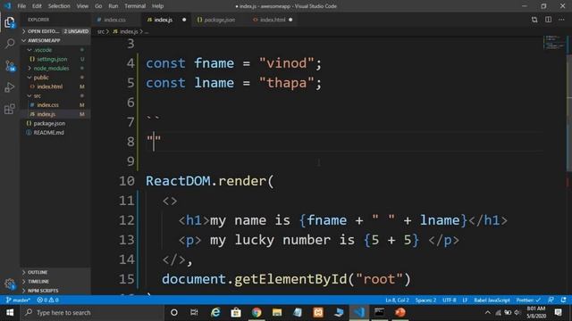Open Chrome from the taskbar
The image size is (572, 321).
(257, 313)
